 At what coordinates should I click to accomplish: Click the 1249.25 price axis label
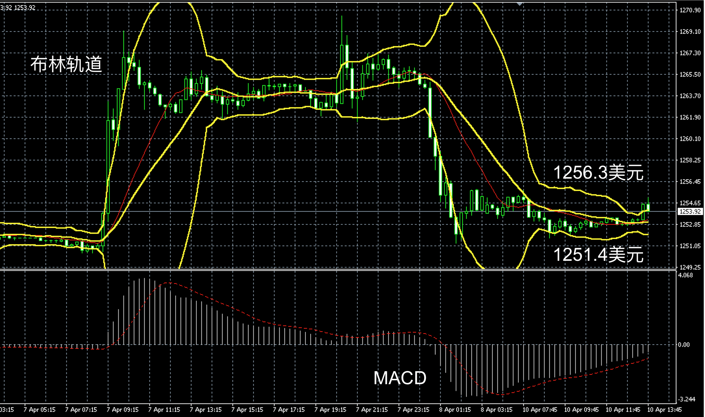pos(690,267)
